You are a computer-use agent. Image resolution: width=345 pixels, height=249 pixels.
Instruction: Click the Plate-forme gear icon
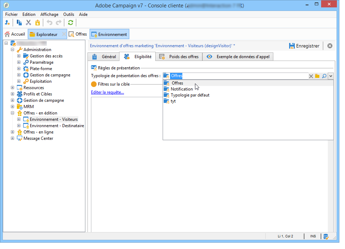click(26, 69)
